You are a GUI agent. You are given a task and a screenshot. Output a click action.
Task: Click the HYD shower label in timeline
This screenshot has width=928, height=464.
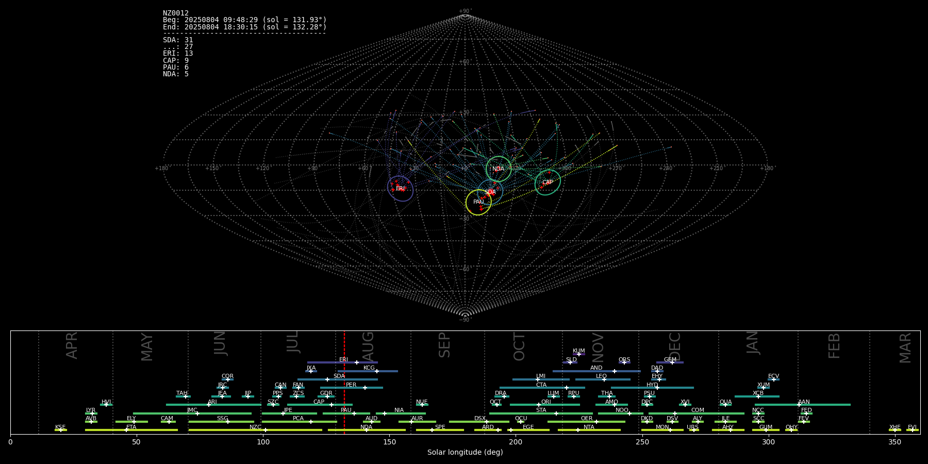[x=652, y=385]
